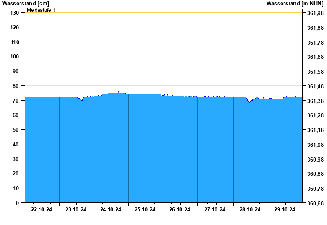
Task: Click the 361,98 value on the right axis
Action: click(315, 13)
